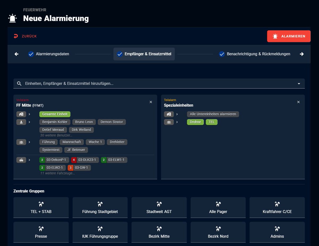Screen dimensions: 319x246
Task: Toggle the Dirk Weiland chip
Action: pos(81,130)
